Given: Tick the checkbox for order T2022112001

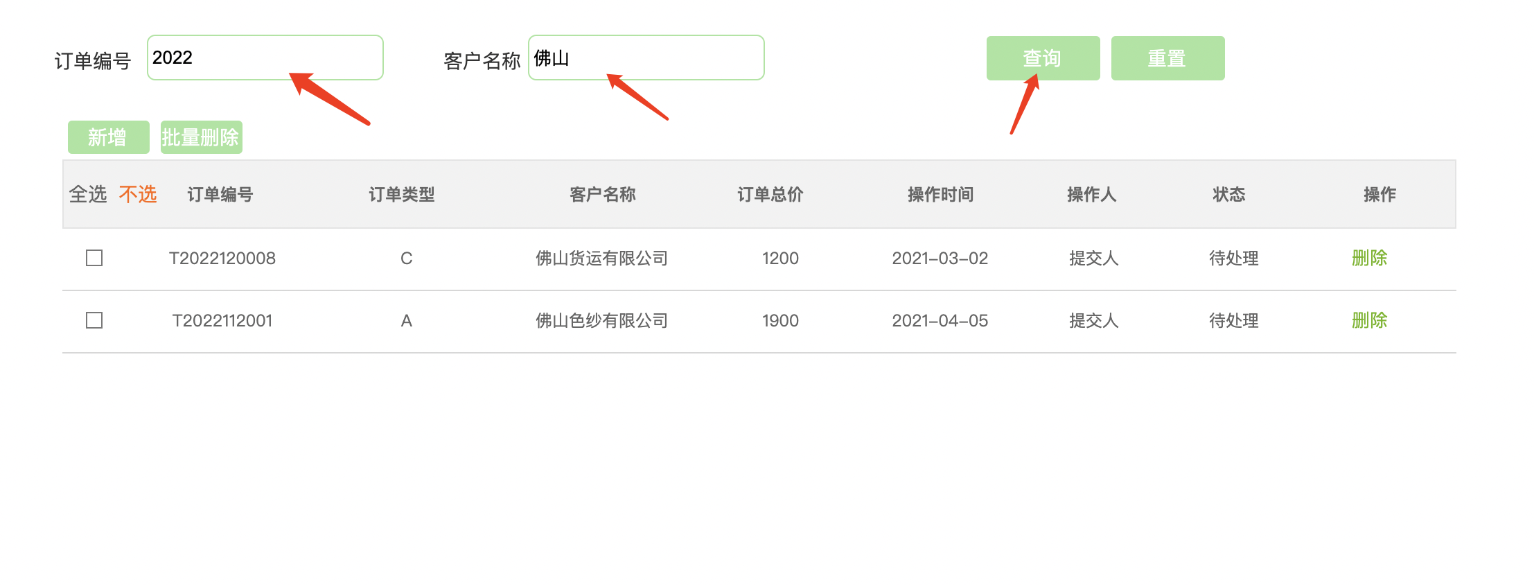Looking at the screenshot, I should 94,320.
